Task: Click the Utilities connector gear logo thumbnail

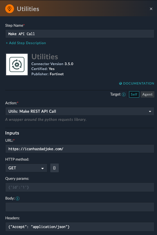Action: pyautogui.click(x=17, y=64)
